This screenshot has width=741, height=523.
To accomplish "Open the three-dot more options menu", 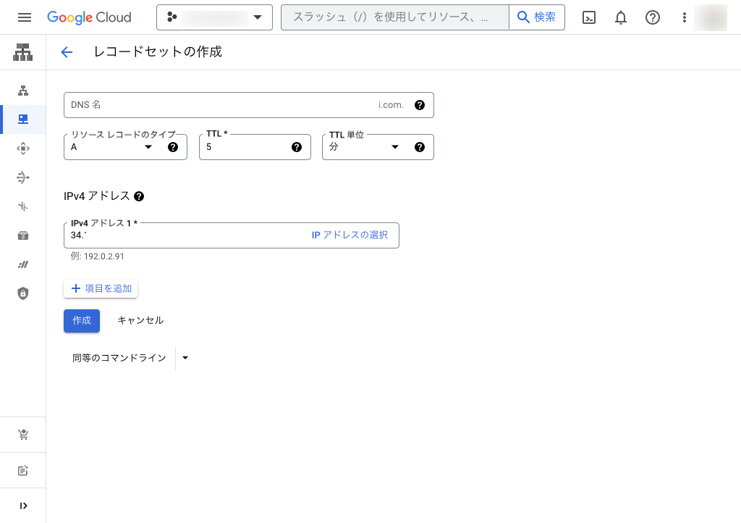I will point(684,17).
